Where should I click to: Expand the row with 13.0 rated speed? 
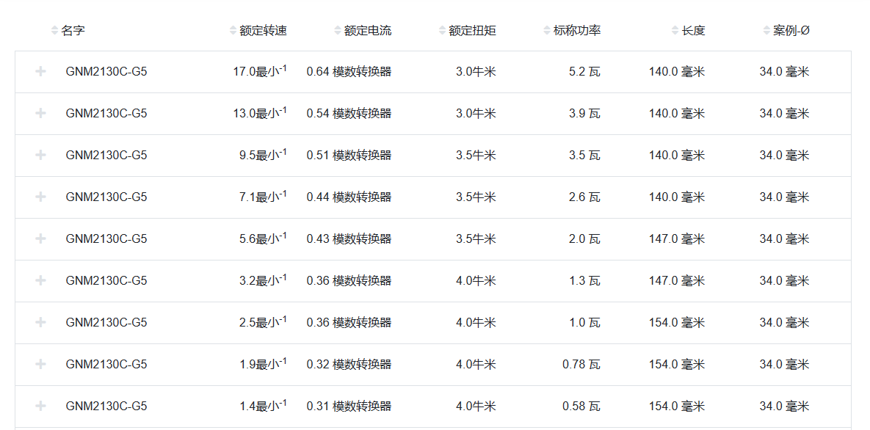coord(41,114)
